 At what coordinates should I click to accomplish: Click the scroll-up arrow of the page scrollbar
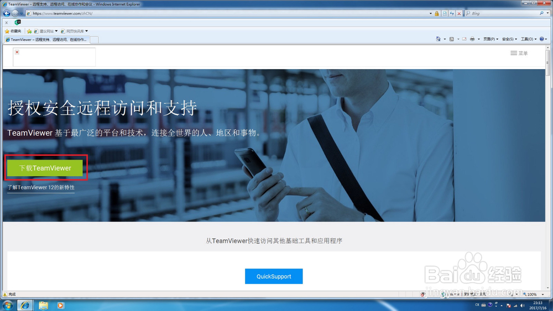[547, 47]
